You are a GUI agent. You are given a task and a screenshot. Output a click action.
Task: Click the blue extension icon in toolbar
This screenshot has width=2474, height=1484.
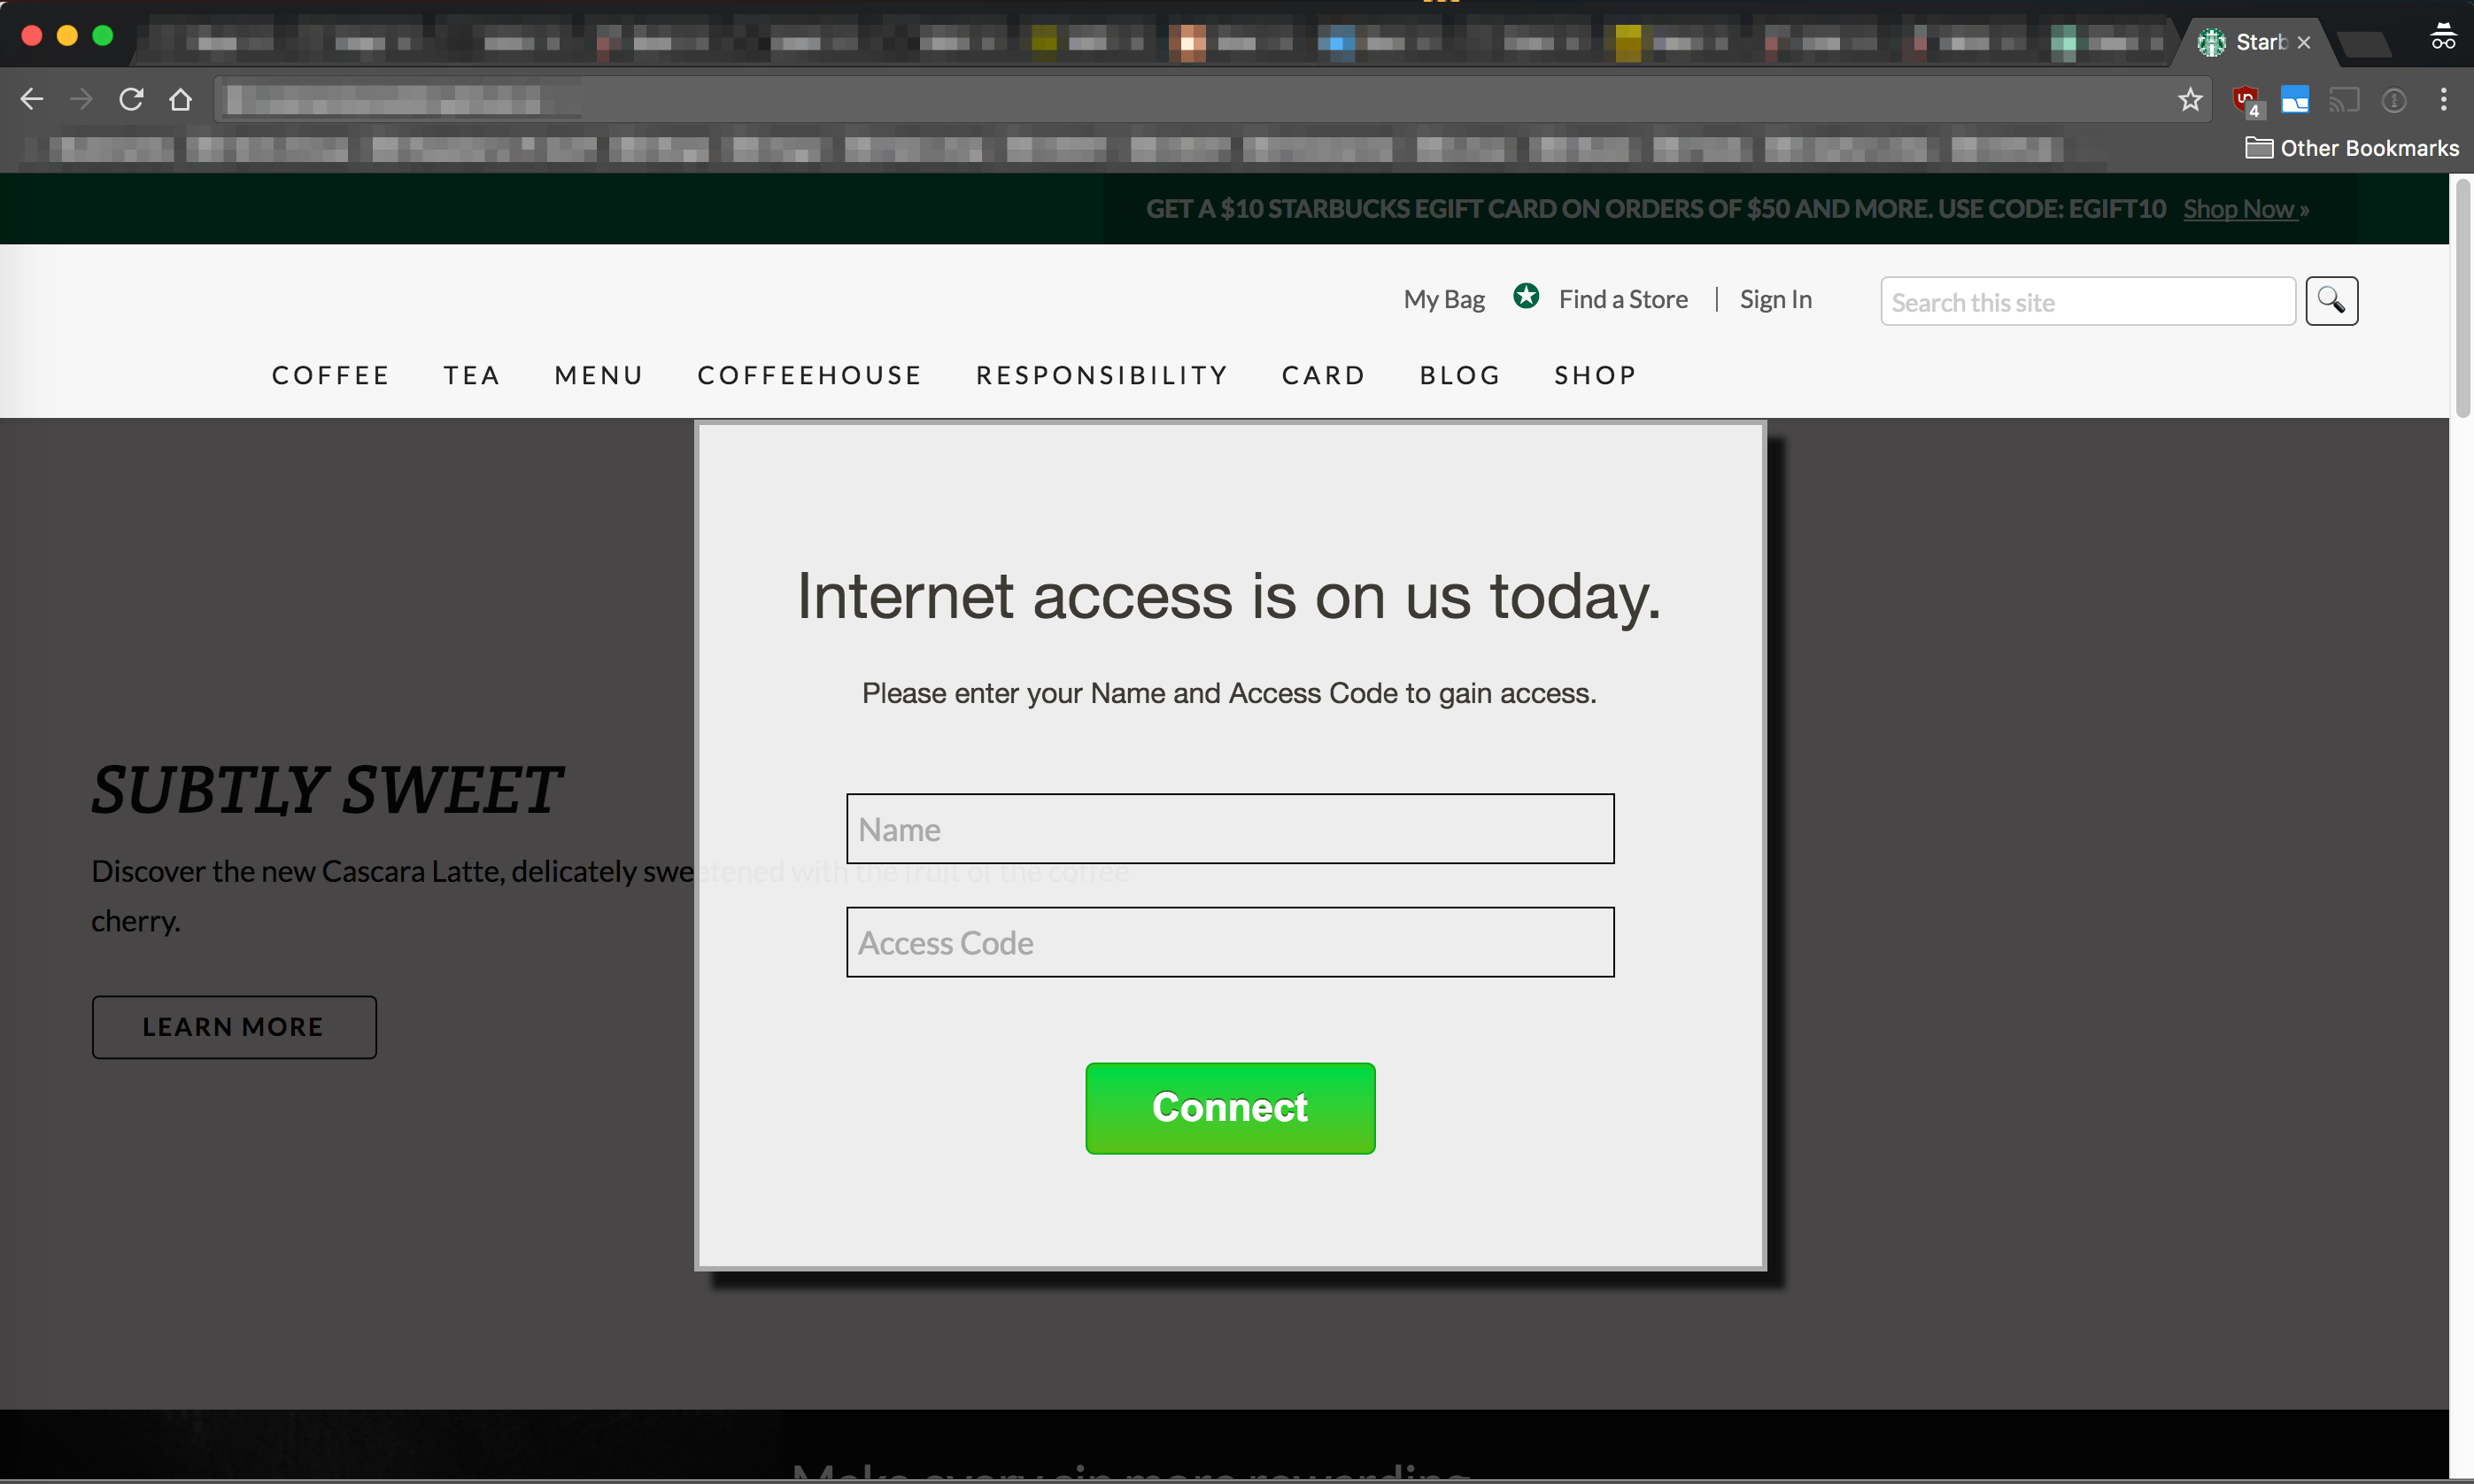pos(2294,100)
